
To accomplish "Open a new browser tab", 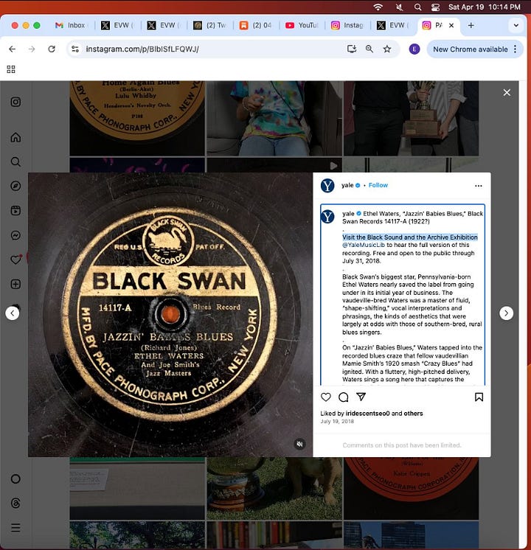I will pos(471,25).
